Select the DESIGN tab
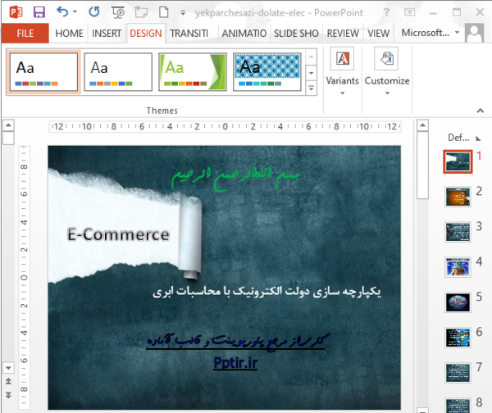The height and width of the screenshot is (413, 492). click(146, 34)
